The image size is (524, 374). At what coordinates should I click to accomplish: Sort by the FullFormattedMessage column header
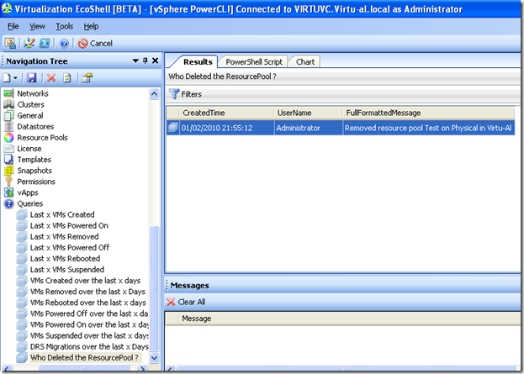pyautogui.click(x=428, y=113)
